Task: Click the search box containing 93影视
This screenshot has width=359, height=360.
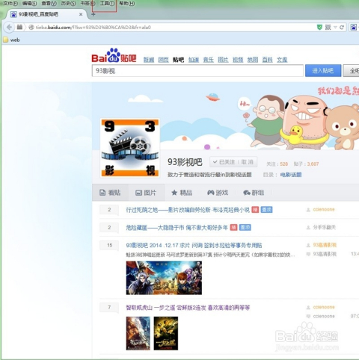Action: tap(197, 71)
